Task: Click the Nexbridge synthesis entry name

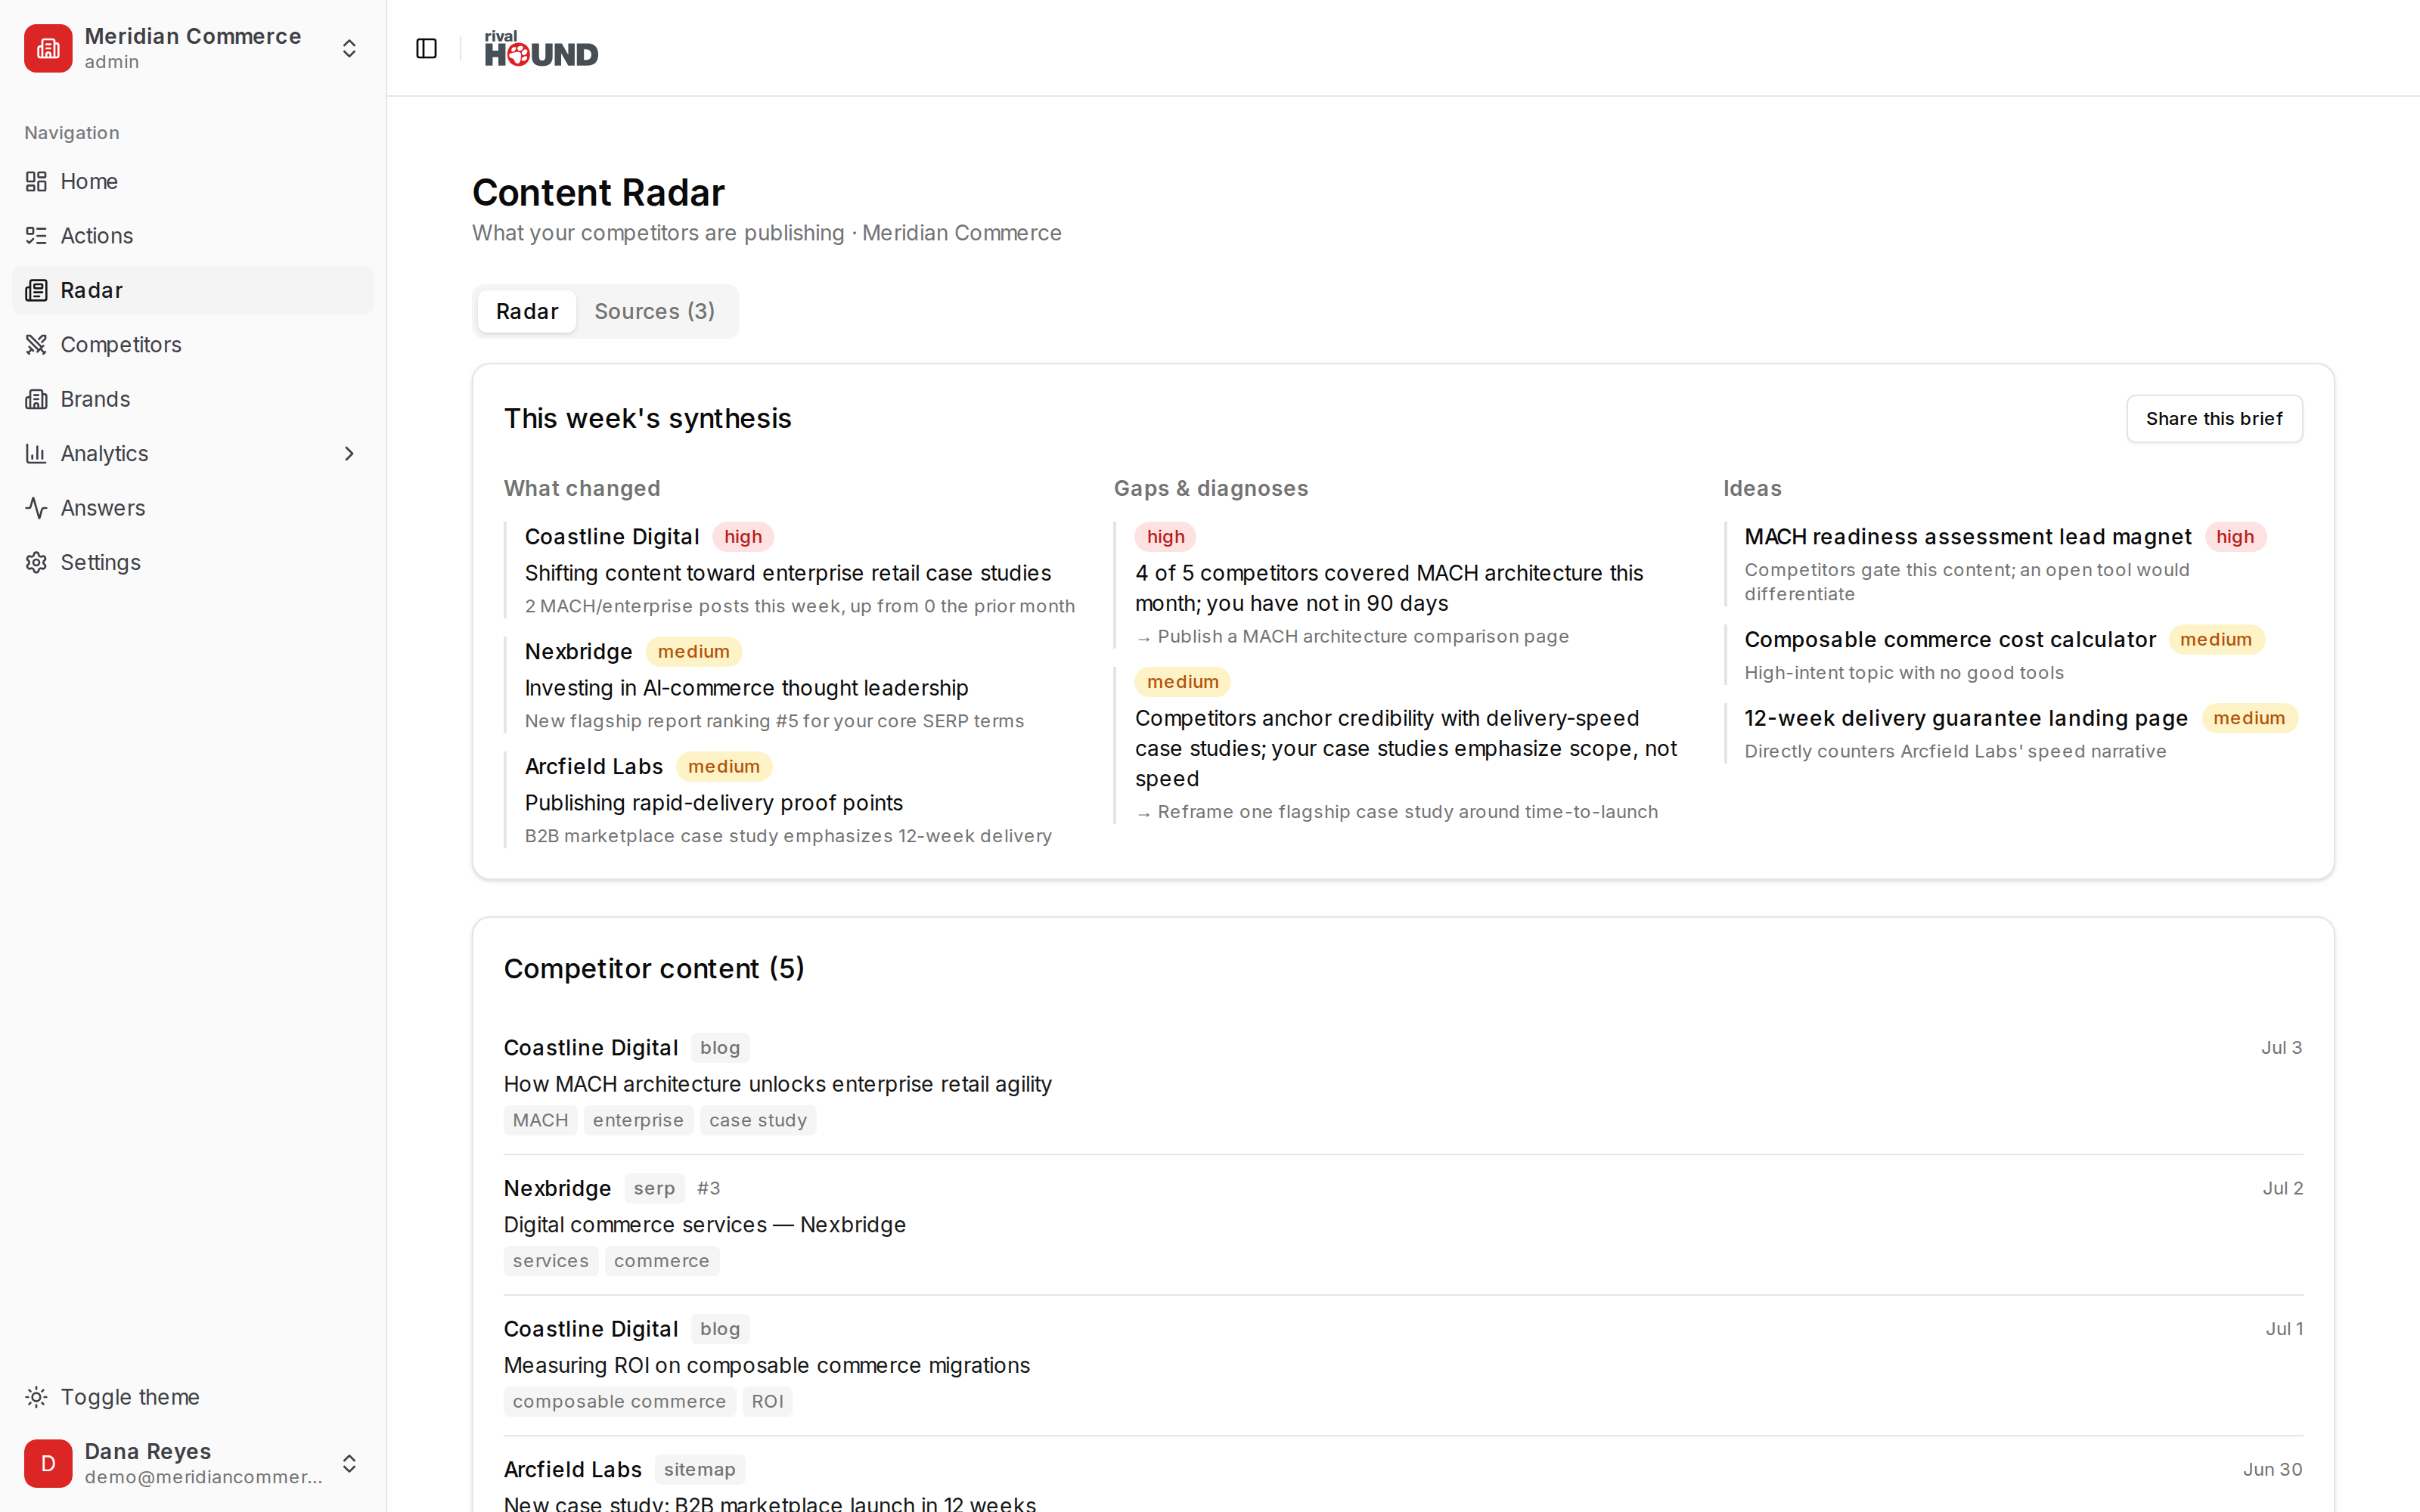Action: click(578, 651)
